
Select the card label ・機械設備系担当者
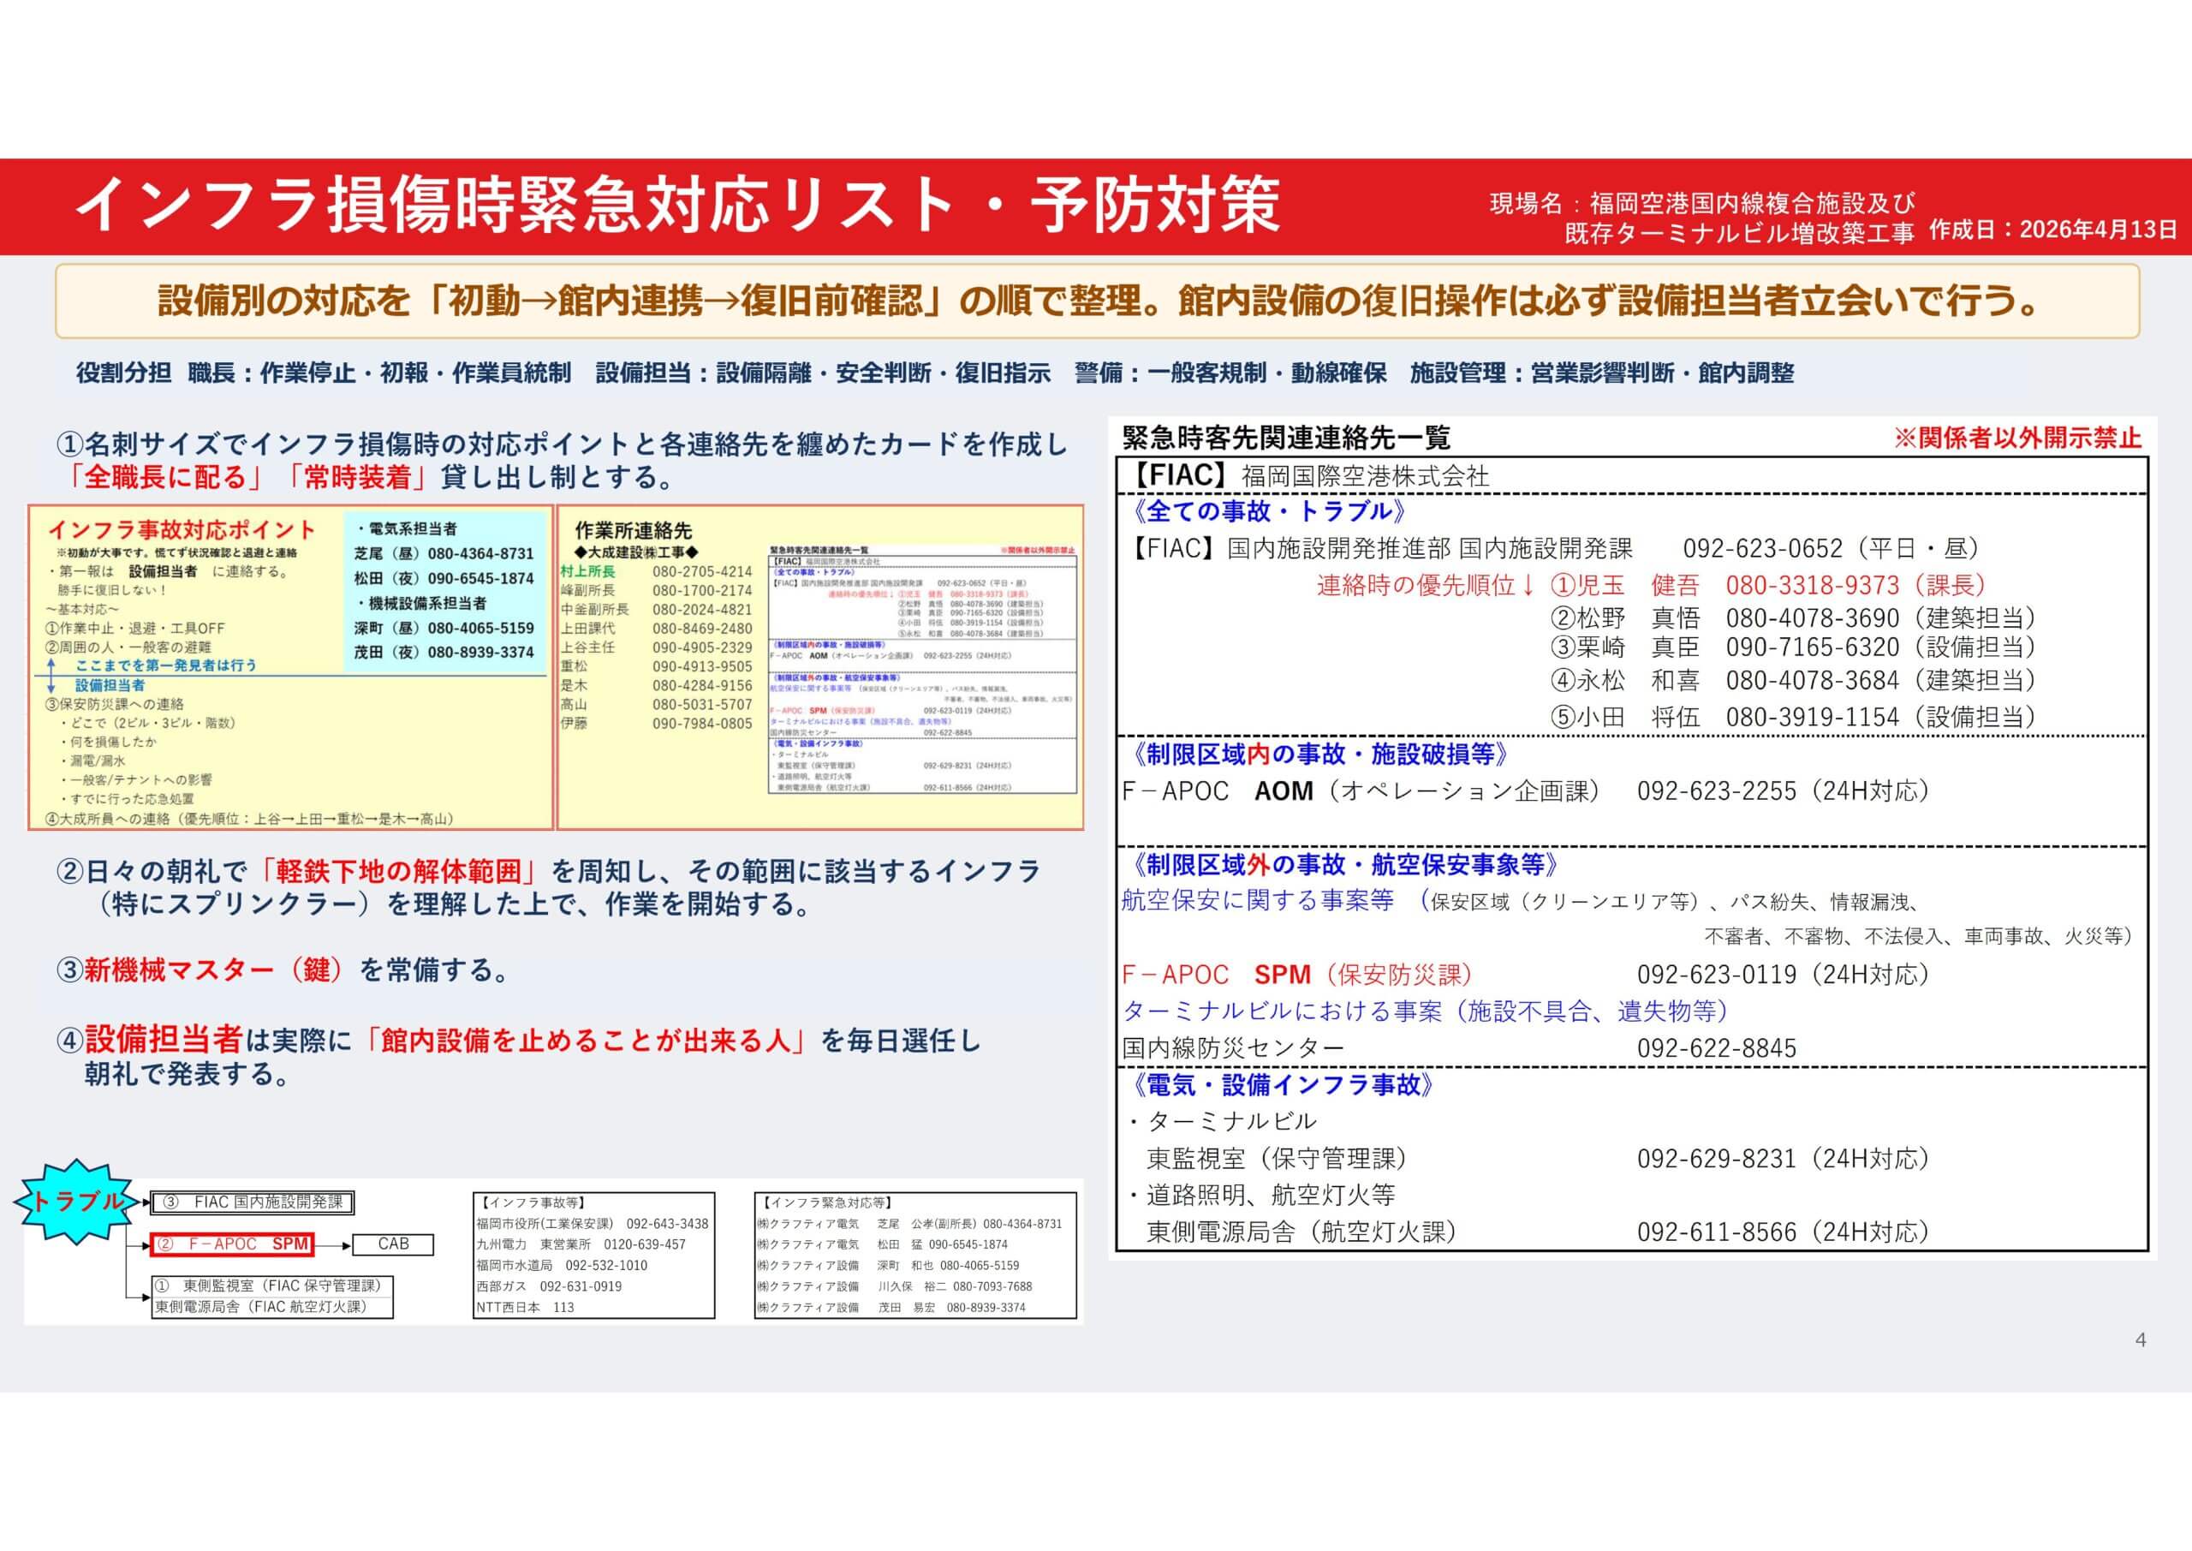pyautogui.click(x=420, y=603)
